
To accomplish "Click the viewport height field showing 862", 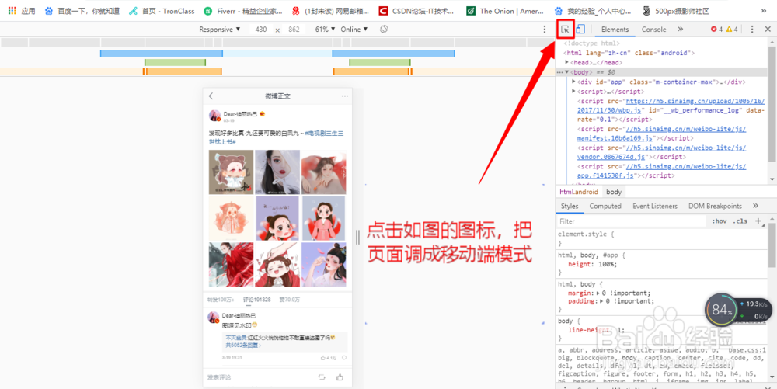I will [x=294, y=30].
